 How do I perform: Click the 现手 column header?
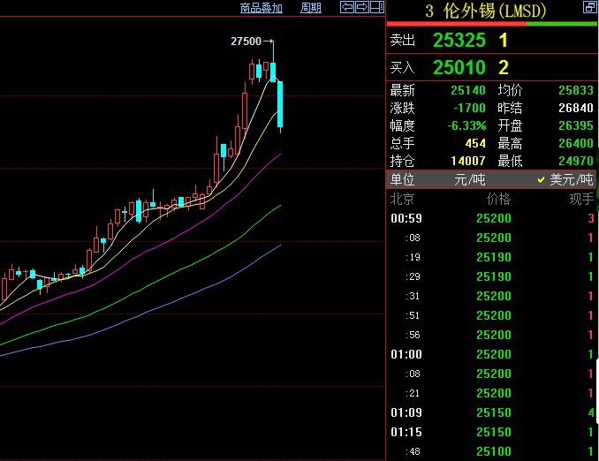pos(581,200)
